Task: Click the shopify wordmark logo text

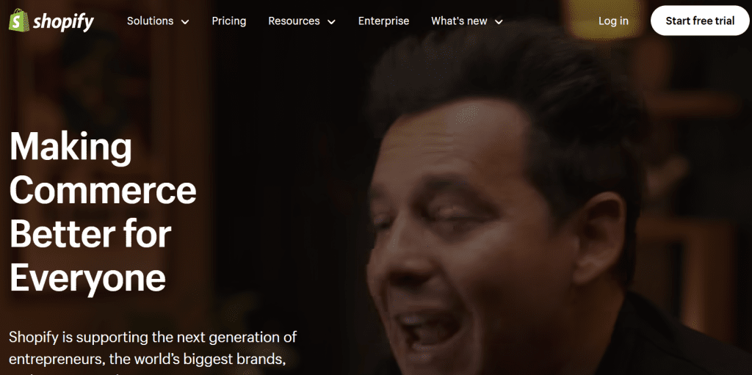Action: click(63, 21)
